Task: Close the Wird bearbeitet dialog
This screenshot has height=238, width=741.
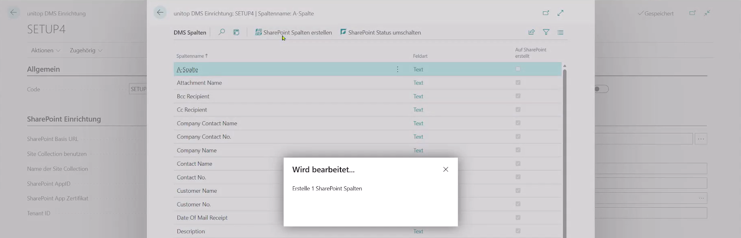Action: point(445,169)
